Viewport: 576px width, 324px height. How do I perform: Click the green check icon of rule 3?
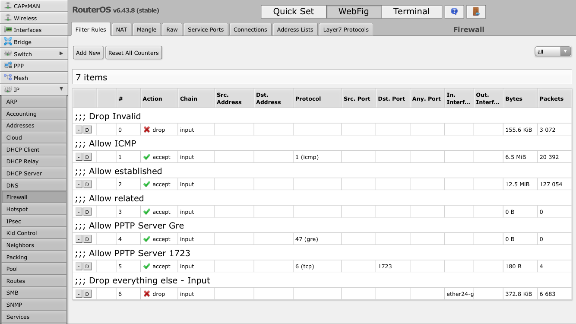pyautogui.click(x=147, y=212)
